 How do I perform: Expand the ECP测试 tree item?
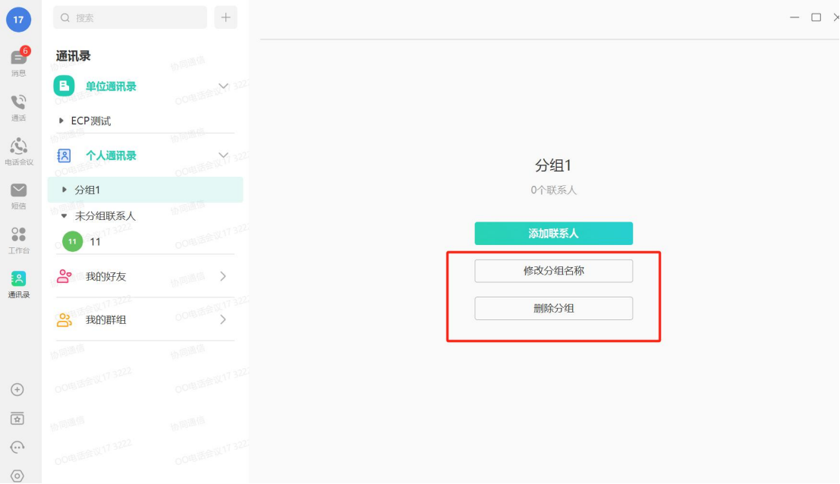point(62,120)
